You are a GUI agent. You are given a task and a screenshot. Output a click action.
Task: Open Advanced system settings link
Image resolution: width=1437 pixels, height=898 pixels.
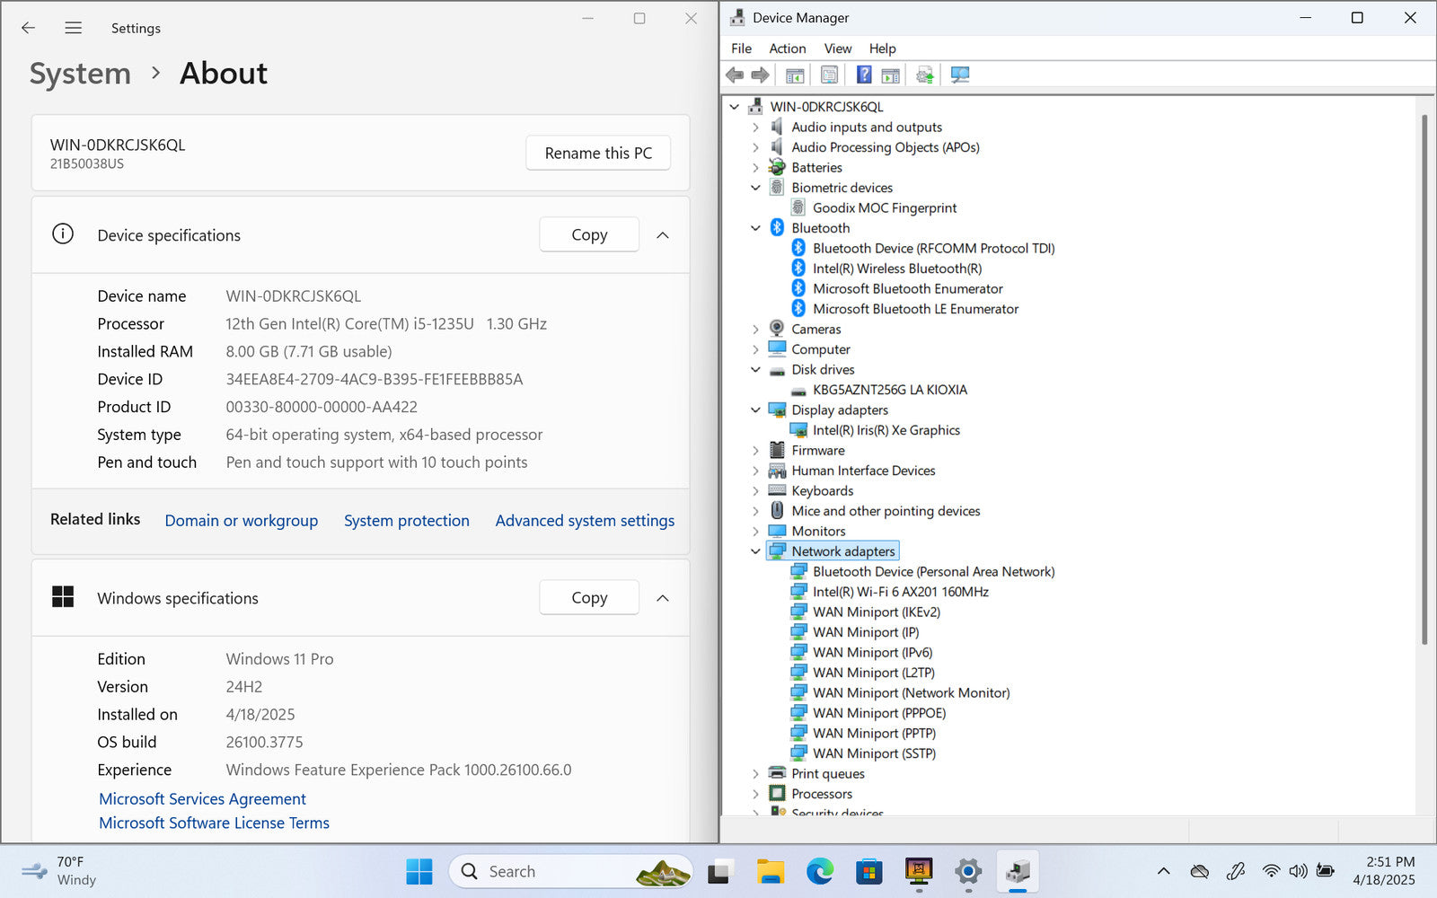tap(585, 521)
